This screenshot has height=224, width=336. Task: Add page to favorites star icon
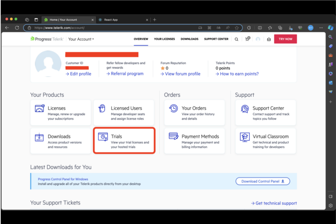(237, 28)
